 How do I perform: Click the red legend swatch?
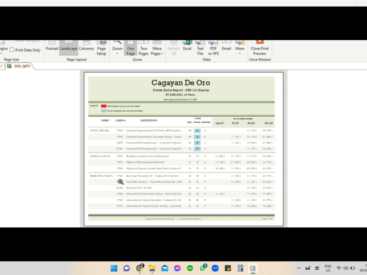(x=104, y=106)
